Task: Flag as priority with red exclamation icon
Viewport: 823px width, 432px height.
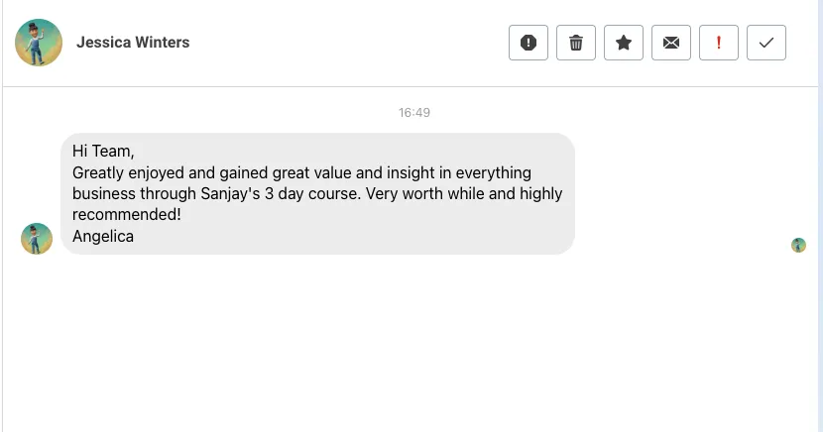Action: (x=719, y=43)
